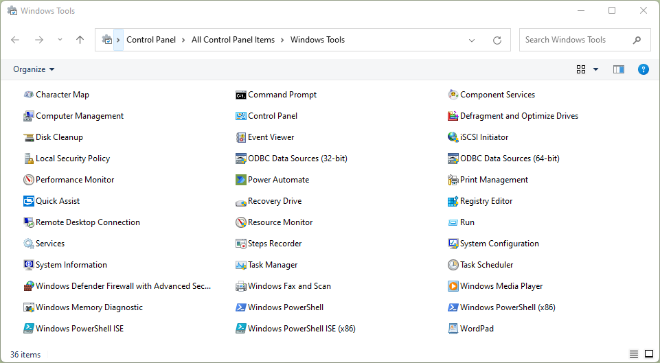The height and width of the screenshot is (363, 660).
Task: Select the Registry Editor icon
Action: [453, 201]
